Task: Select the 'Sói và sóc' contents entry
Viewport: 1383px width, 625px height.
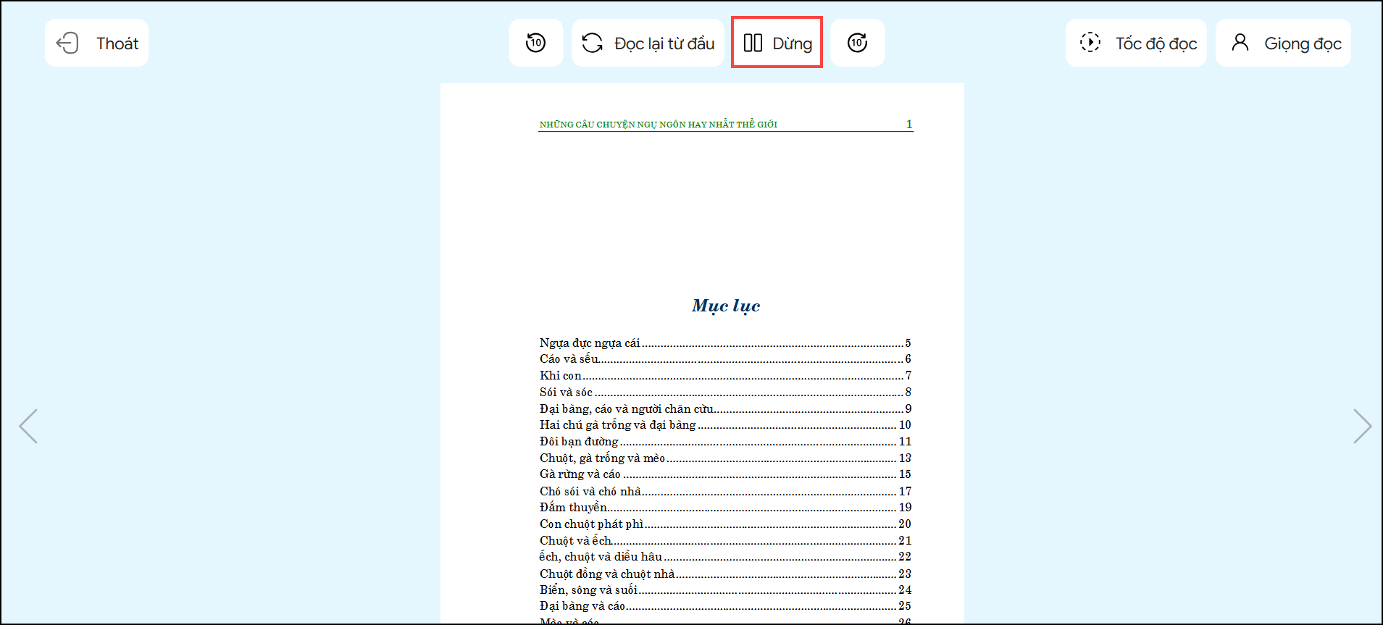Action: pos(566,393)
